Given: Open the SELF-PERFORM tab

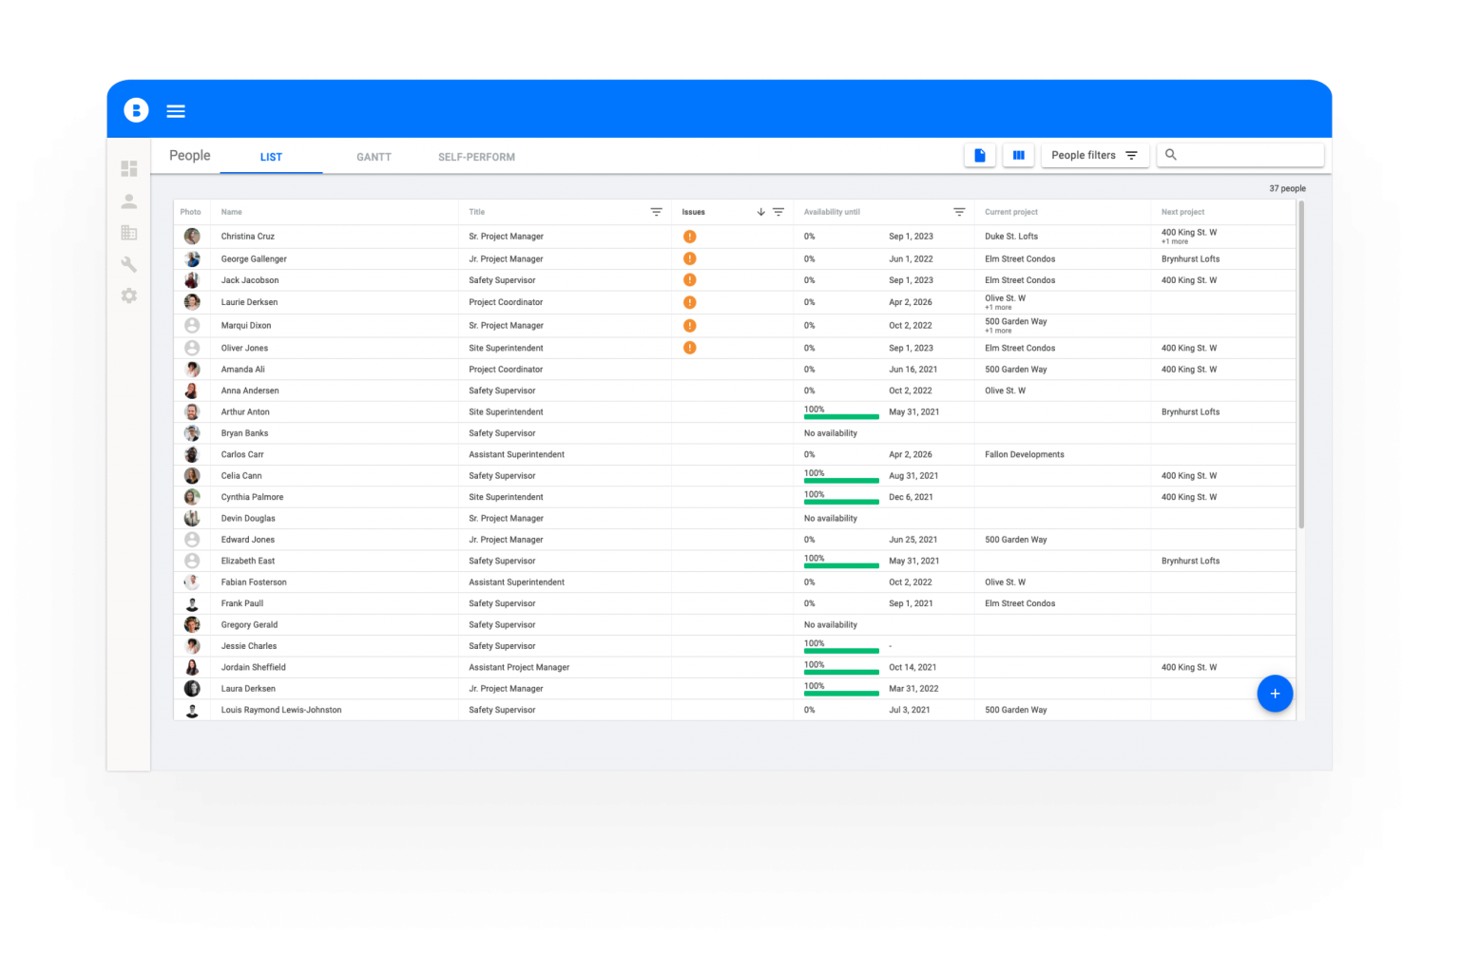Looking at the screenshot, I should (476, 157).
